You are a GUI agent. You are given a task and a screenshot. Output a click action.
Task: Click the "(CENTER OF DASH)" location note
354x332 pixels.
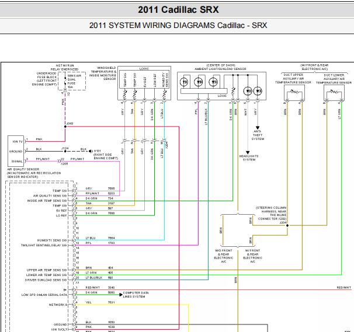(x=221, y=65)
